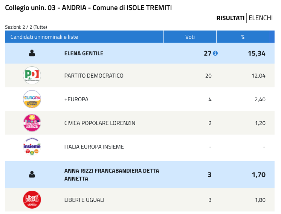Click the person icon beside Anna Rizzi Francabandiera
Image resolution: width=281 pixels, height=214 pixels.
click(32, 174)
